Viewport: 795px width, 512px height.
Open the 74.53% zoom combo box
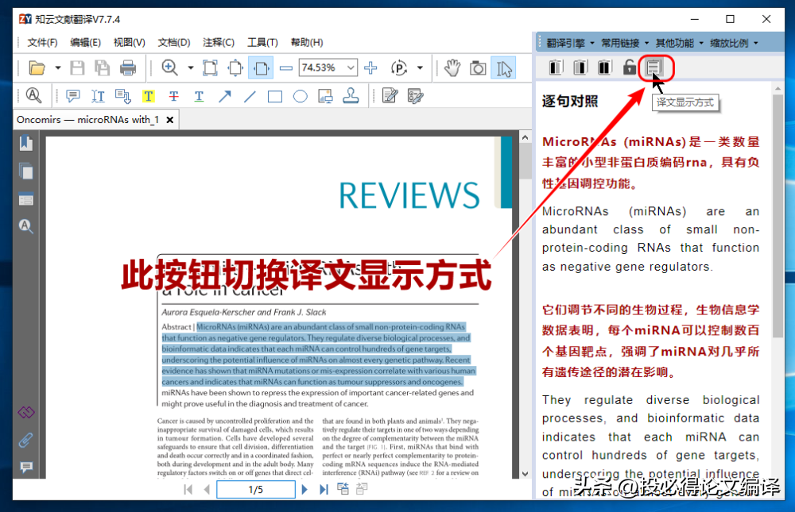[328, 67]
